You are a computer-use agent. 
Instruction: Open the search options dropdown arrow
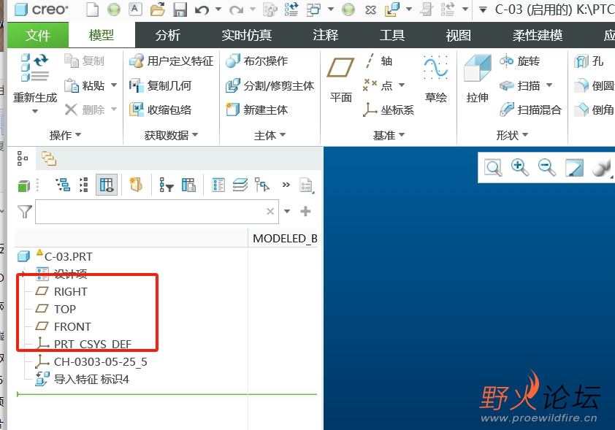click(x=287, y=211)
